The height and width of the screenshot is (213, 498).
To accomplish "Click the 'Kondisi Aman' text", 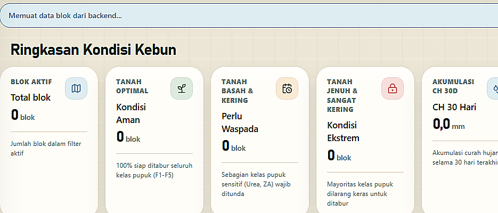I will tap(131, 113).
